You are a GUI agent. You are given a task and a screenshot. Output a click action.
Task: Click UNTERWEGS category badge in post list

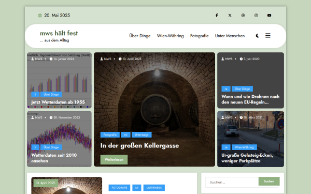(154, 188)
